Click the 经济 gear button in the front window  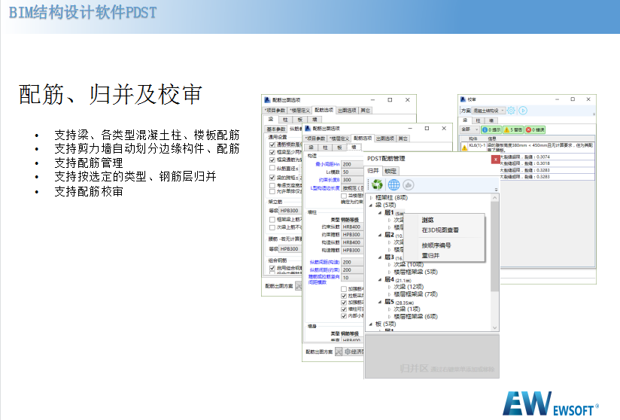click(354, 352)
